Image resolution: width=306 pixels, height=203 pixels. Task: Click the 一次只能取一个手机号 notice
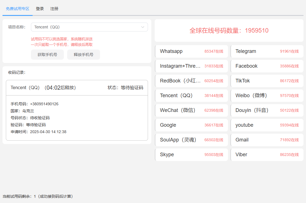click(62, 45)
